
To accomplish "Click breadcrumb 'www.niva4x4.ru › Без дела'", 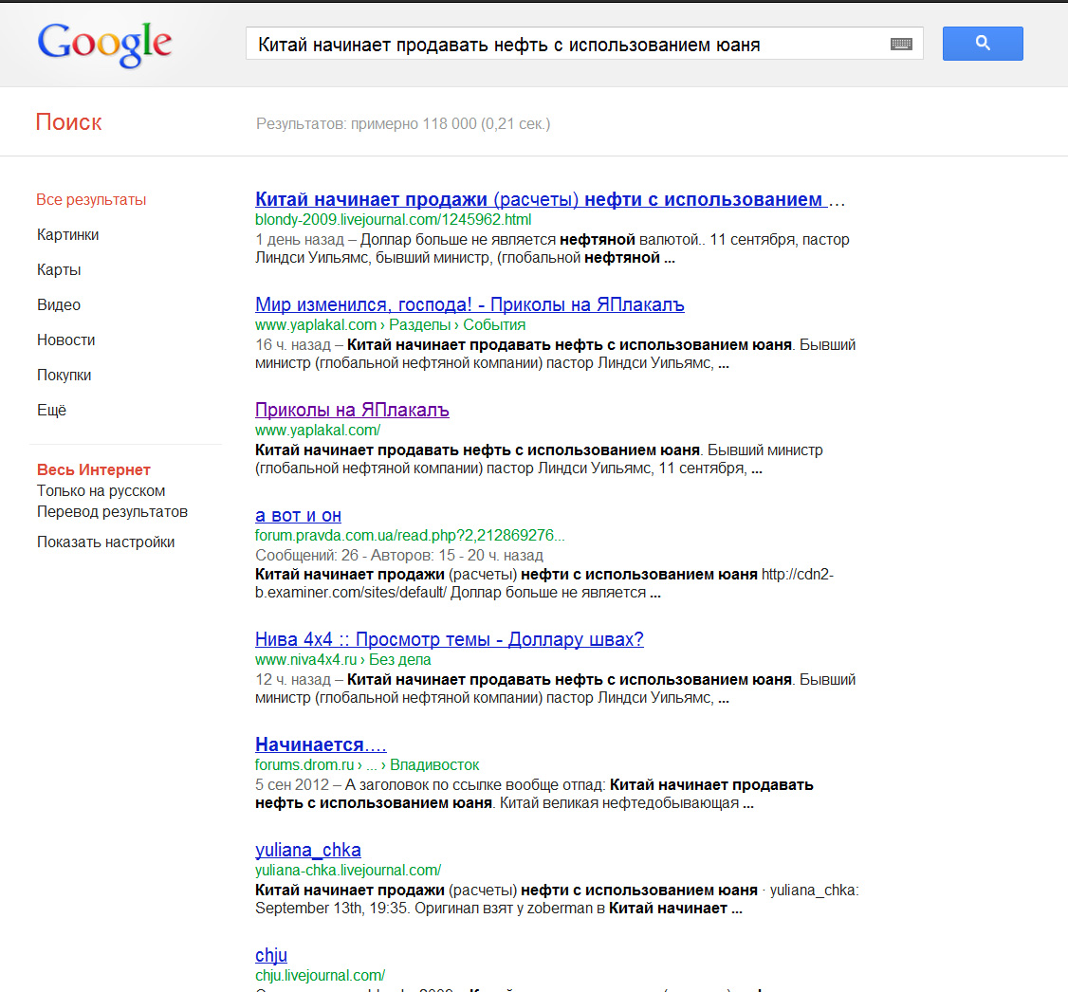I will pyautogui.click(x=342, y=660).
